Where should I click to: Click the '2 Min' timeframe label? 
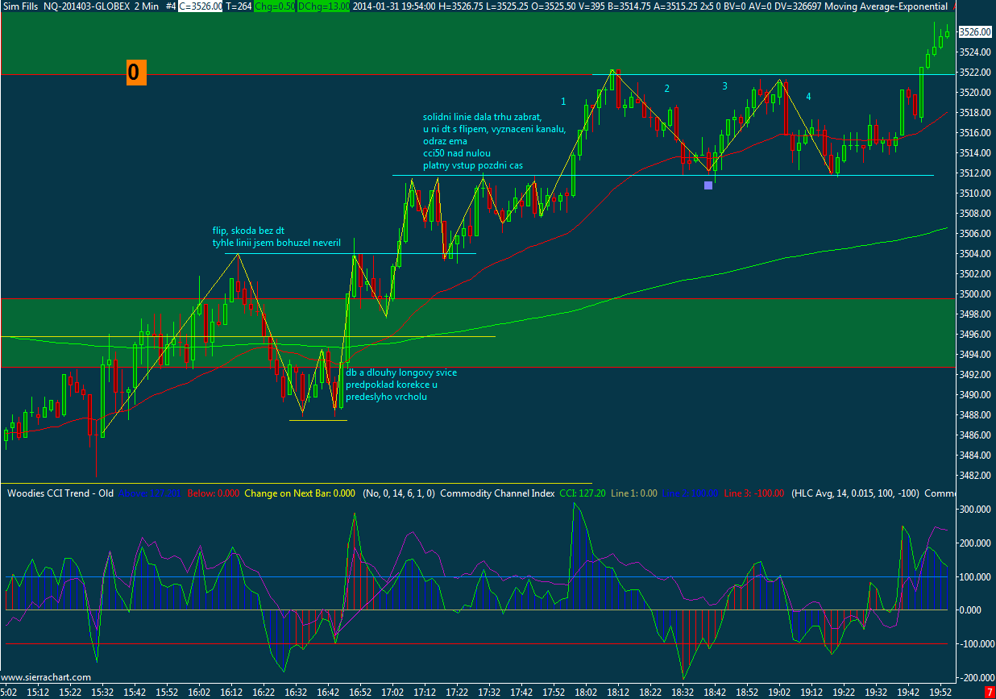click(145, 6)
